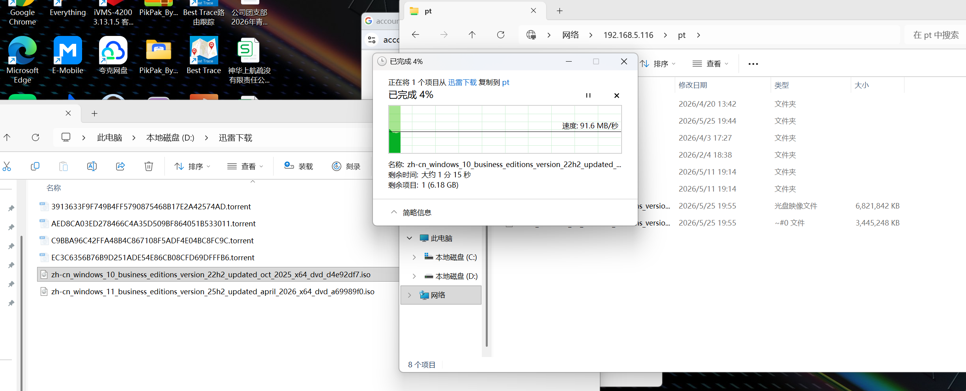Click the delete trash icon in 迅雷下载 toolbar
Screen dimensions: 966x391
pos(149,166)
